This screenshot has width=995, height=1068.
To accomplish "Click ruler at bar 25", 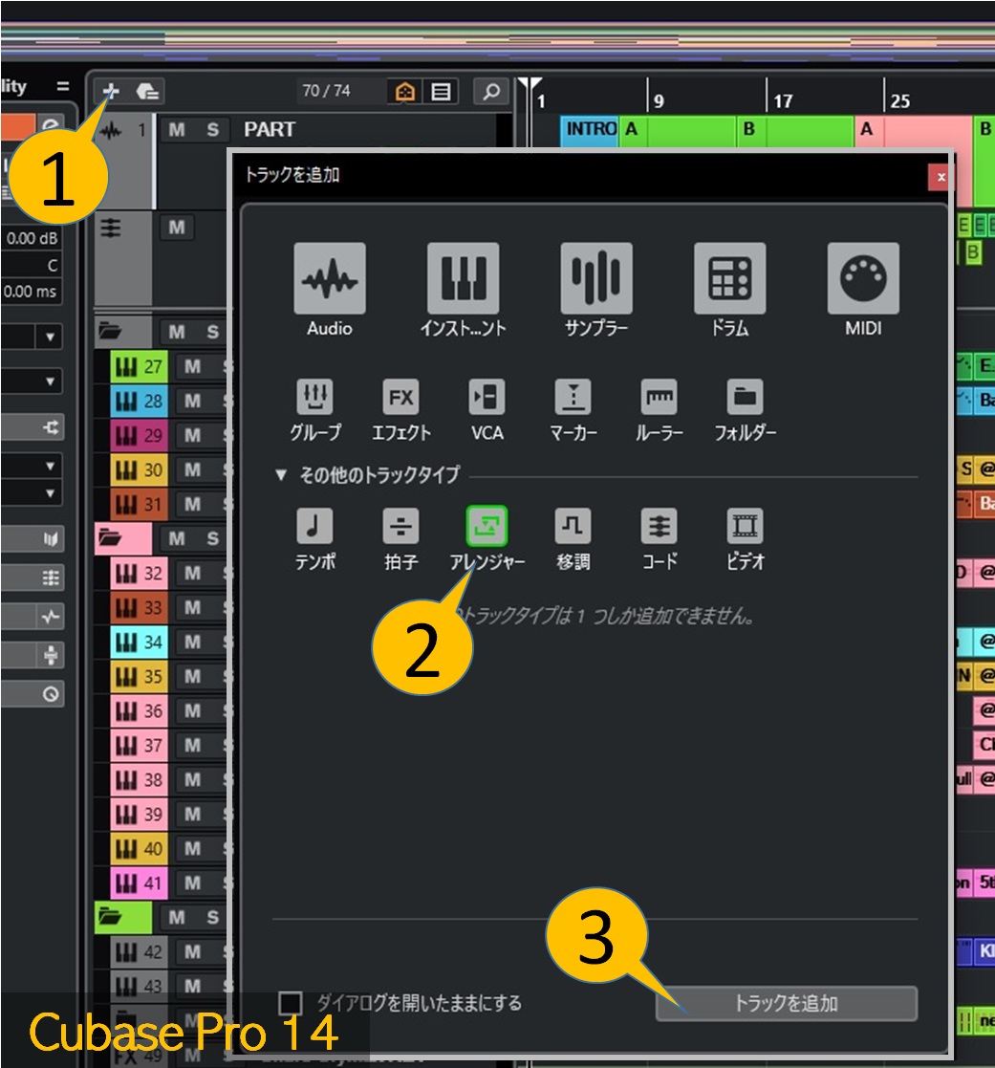I will point(899,100).
